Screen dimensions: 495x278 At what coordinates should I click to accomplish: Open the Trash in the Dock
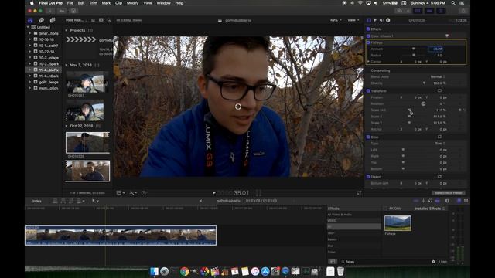tap(340, 271)
